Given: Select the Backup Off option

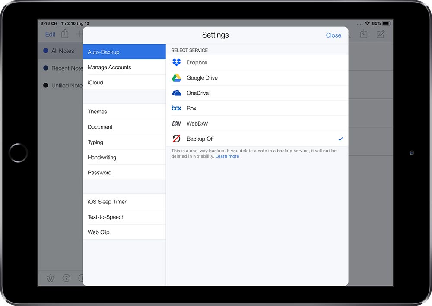Looking at the screenshot, I should [257, 139].
